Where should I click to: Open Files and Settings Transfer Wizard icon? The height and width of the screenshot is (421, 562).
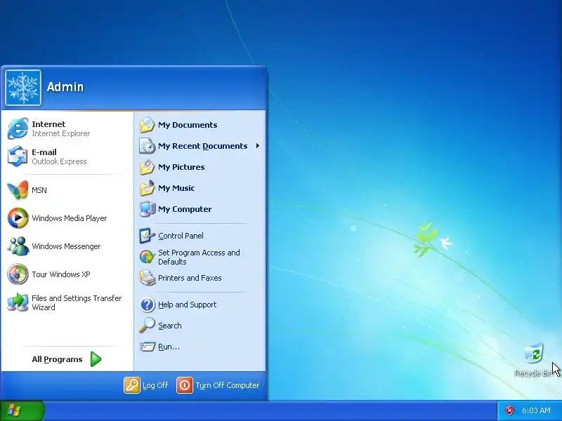18,302
